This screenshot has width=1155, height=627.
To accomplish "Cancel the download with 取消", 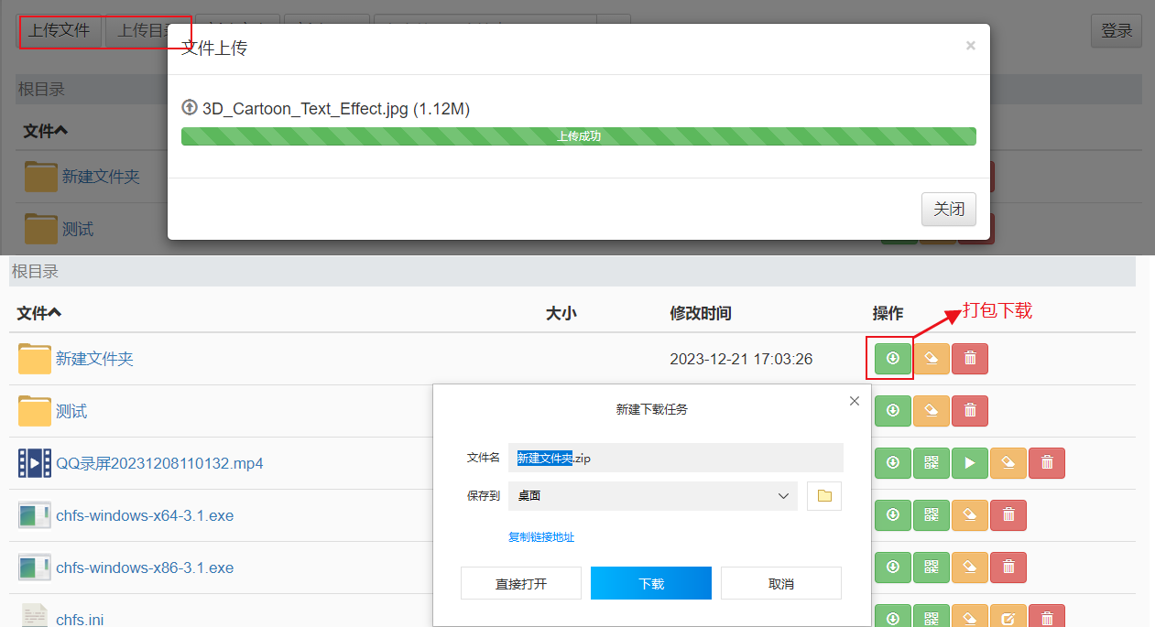I will [x=780, y=583].
